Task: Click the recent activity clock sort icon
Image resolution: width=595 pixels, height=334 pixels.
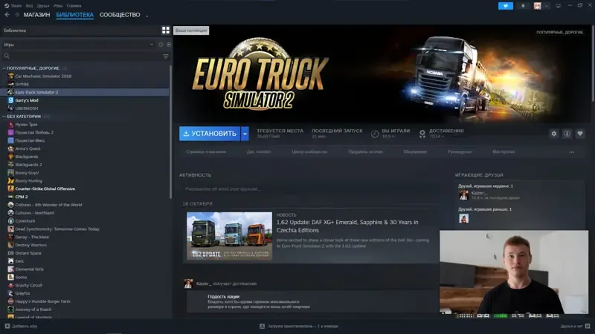Action: tap(161, 45)
